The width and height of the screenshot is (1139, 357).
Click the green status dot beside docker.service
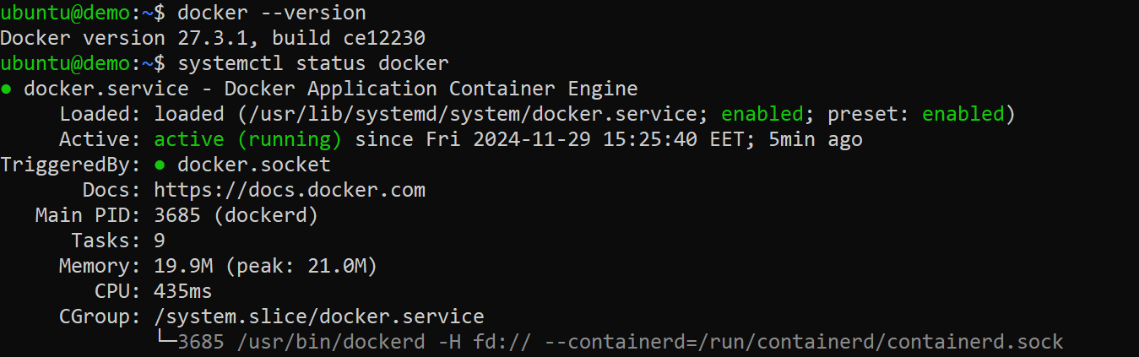point(6,89)
